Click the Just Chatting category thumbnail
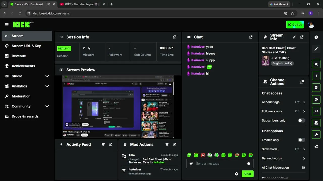Viewport: 323px width, 181px height. point(265,61)
